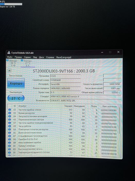Viewport: 135px width, 181px height.
Task: Click status circle for attribute 05 reallocated sectors
Action: click(x=10, y=119)
